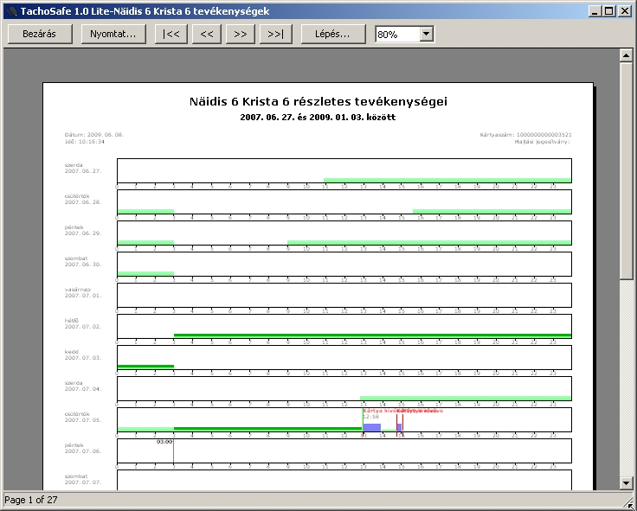This screenshot has width=637, height=511.
Task: Click the dark green bar on 2007. 07. 03.
Action: [146, 367]
